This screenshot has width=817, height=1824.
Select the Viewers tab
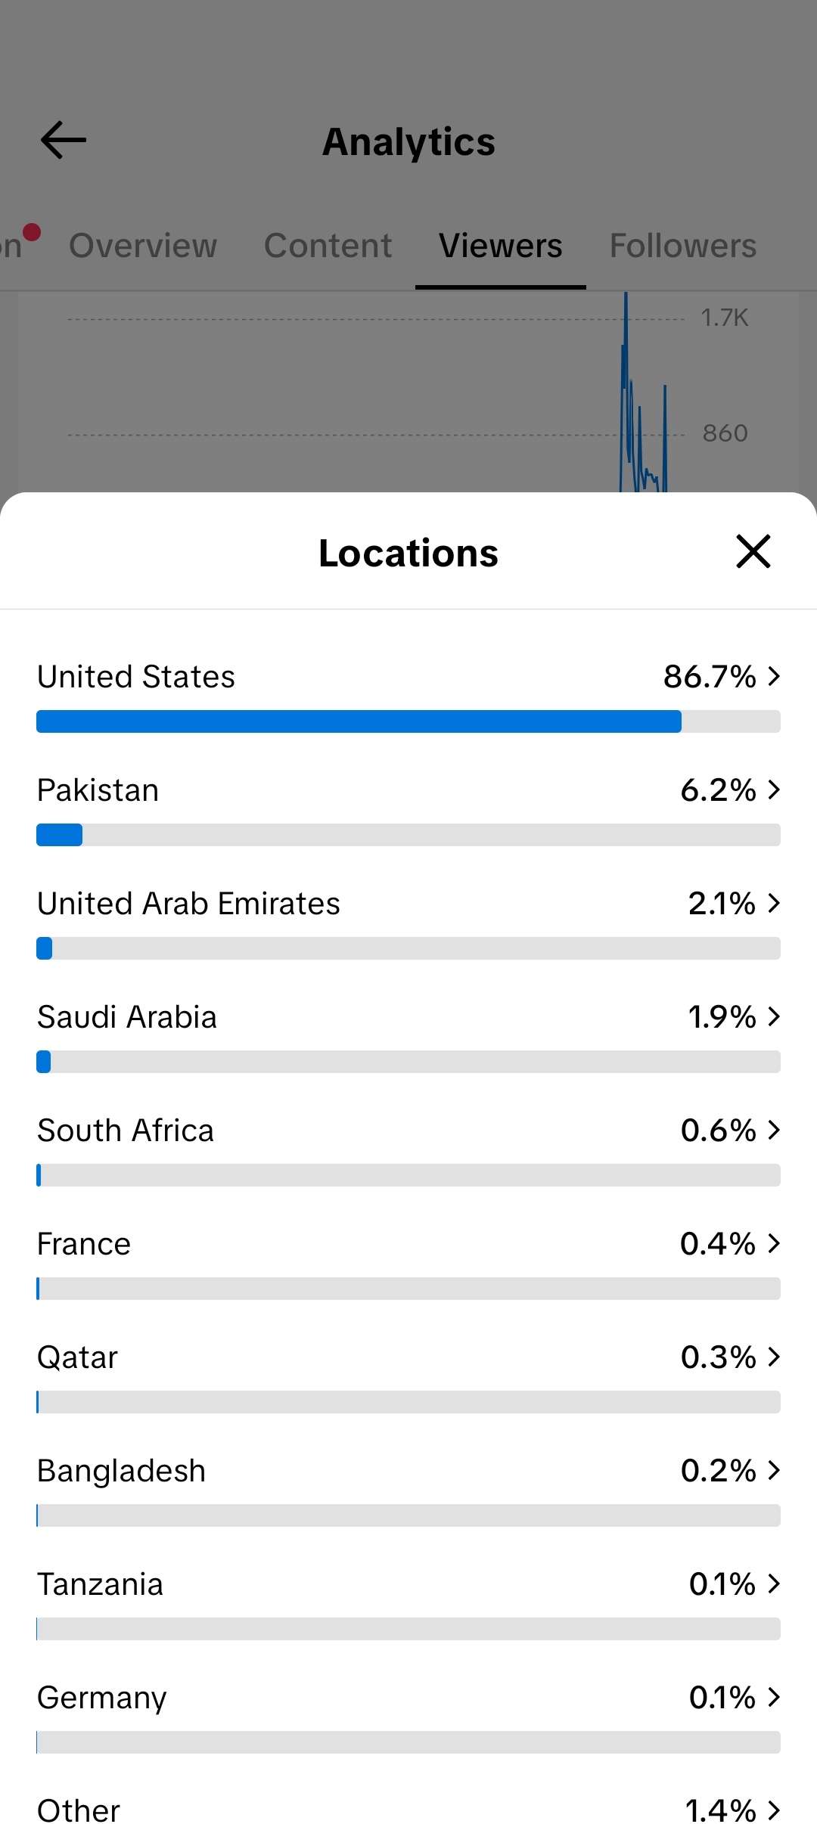[501, 246]
